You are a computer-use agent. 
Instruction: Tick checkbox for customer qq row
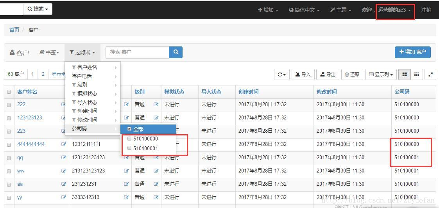pos(9,158)
